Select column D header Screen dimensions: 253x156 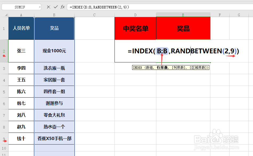point(135,15)
